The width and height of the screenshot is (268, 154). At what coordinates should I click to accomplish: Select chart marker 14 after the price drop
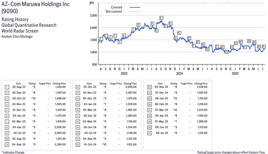point(175,38)
